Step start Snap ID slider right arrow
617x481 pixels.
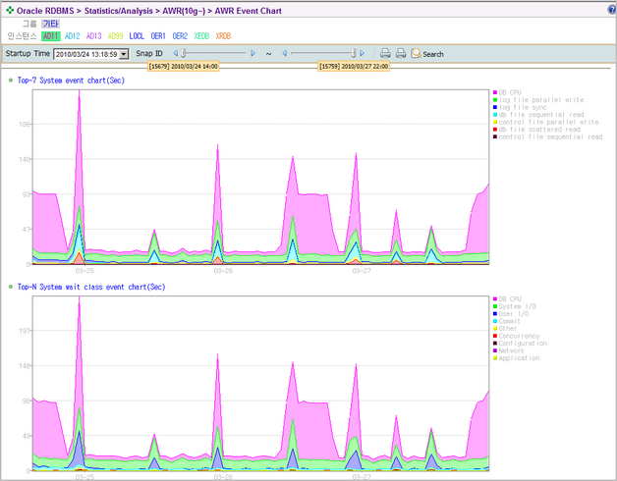[x=253, y=53]
